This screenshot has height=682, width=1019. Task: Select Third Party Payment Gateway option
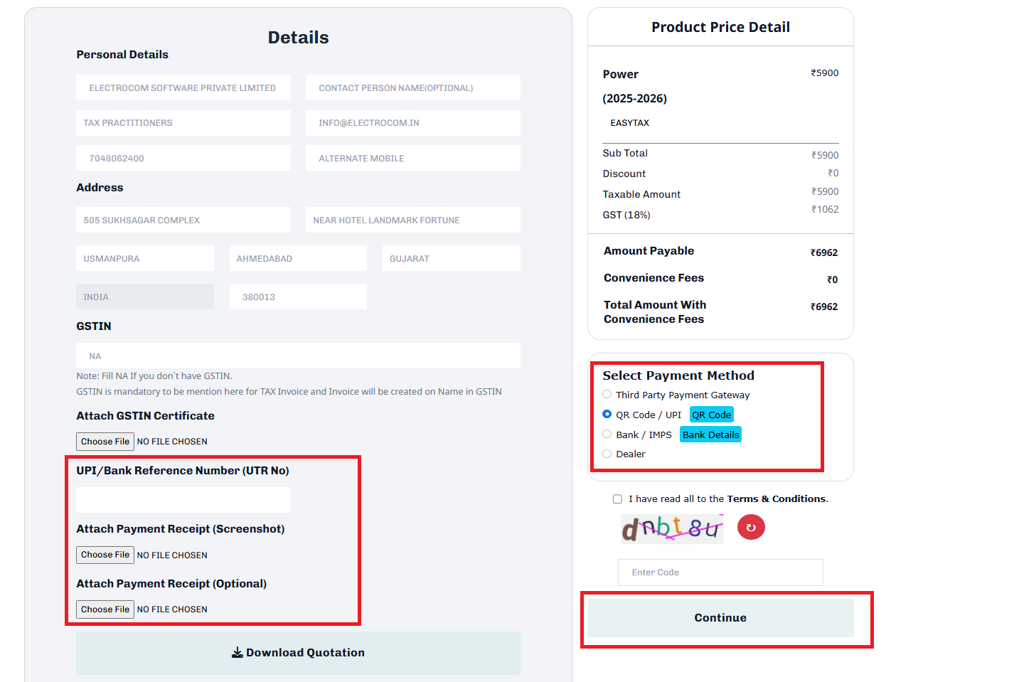pos(607,395)
